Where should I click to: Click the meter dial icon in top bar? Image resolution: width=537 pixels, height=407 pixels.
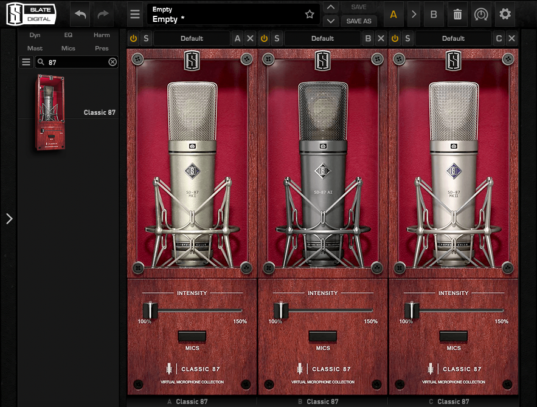click(481, 14)
